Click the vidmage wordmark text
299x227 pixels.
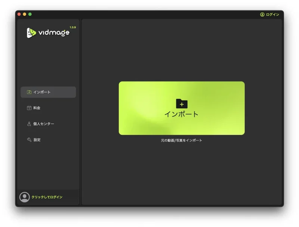tap(54, 33)
